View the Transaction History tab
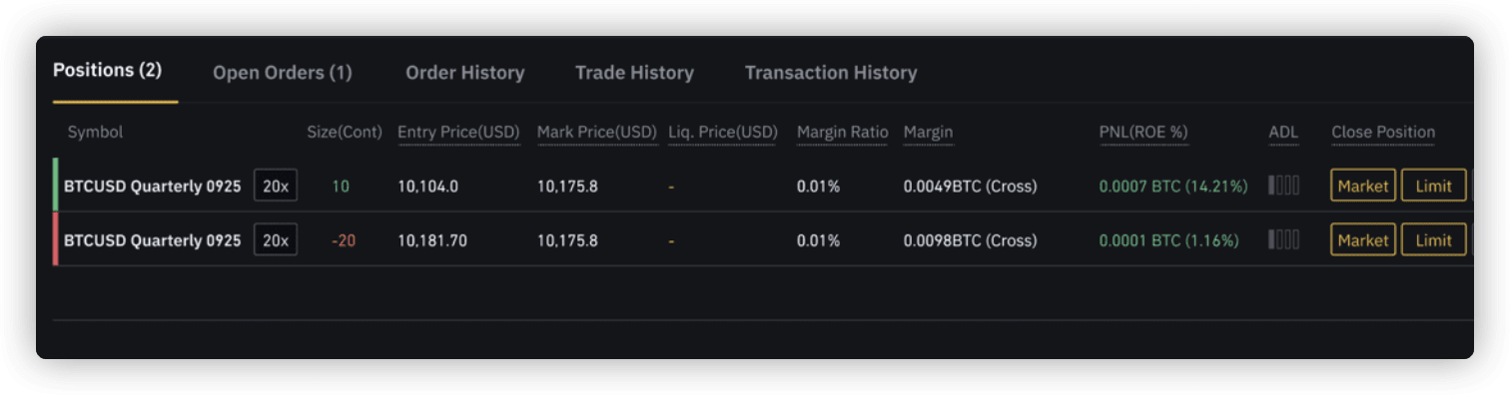This screenshot has height=395, width=1510. (x=831, y=73)
